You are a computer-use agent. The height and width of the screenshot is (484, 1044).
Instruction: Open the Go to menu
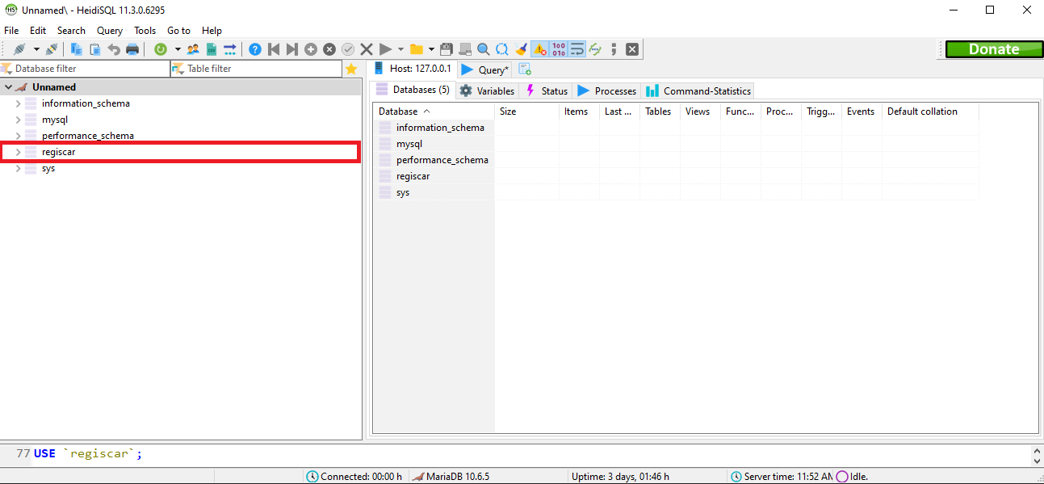coord(178,31)
